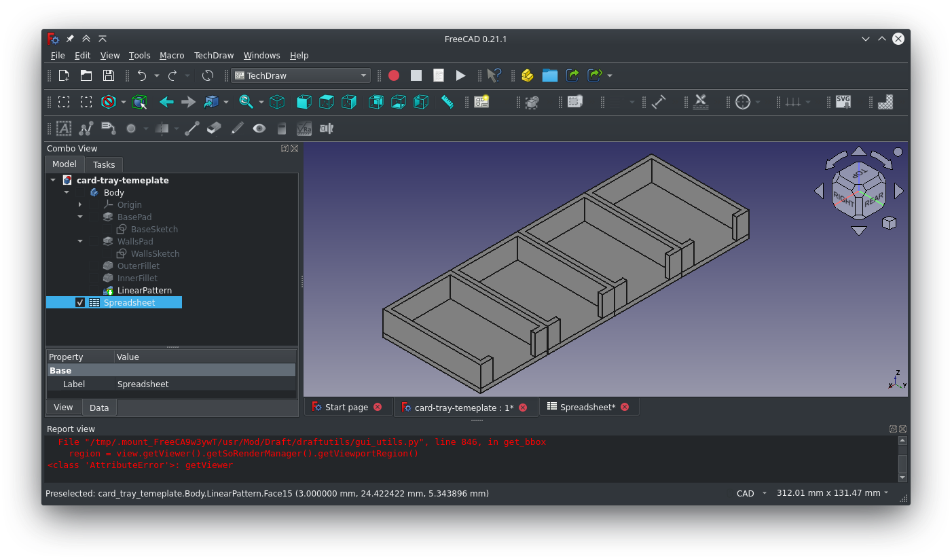Click the macro record red circle button

[394, 75]
